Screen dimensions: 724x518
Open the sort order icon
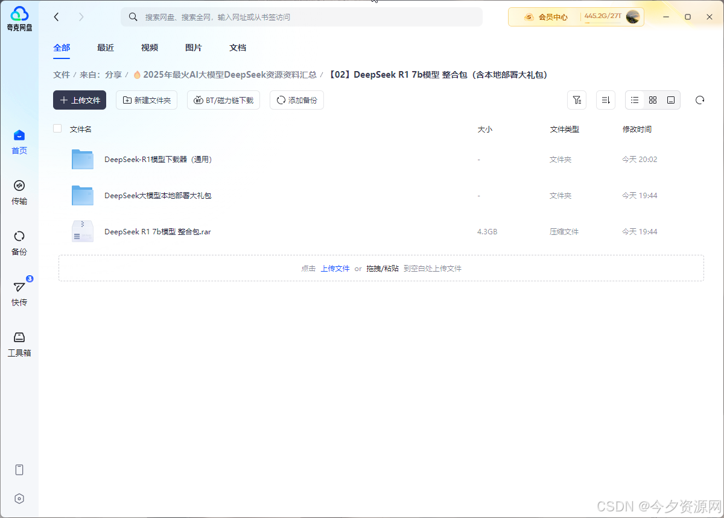[x=606, y=100]
